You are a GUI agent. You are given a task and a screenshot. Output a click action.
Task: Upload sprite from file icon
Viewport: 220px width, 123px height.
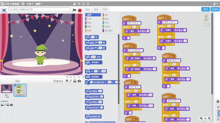[x=75, y=81]
